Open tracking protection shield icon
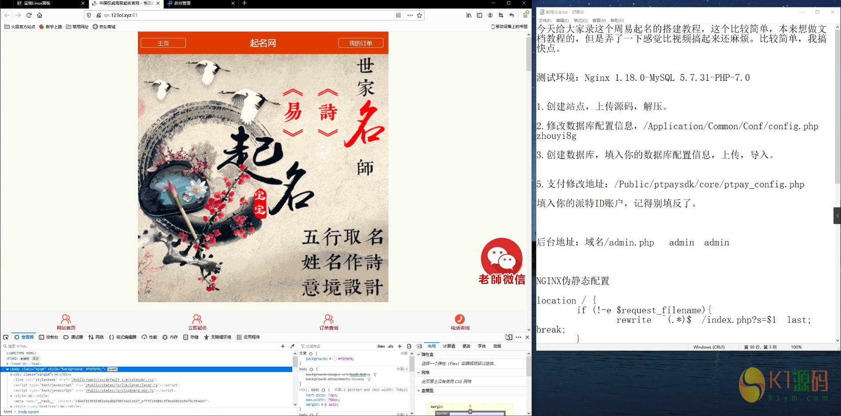This screenshot has width=841, height=416. pyautogui.click(x=89, y=15)
